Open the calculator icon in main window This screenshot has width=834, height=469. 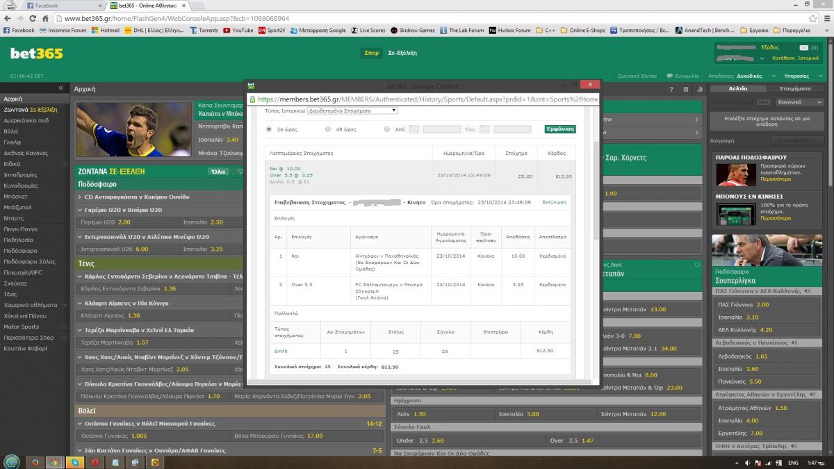pyautogui.click(x=685, y=89)
